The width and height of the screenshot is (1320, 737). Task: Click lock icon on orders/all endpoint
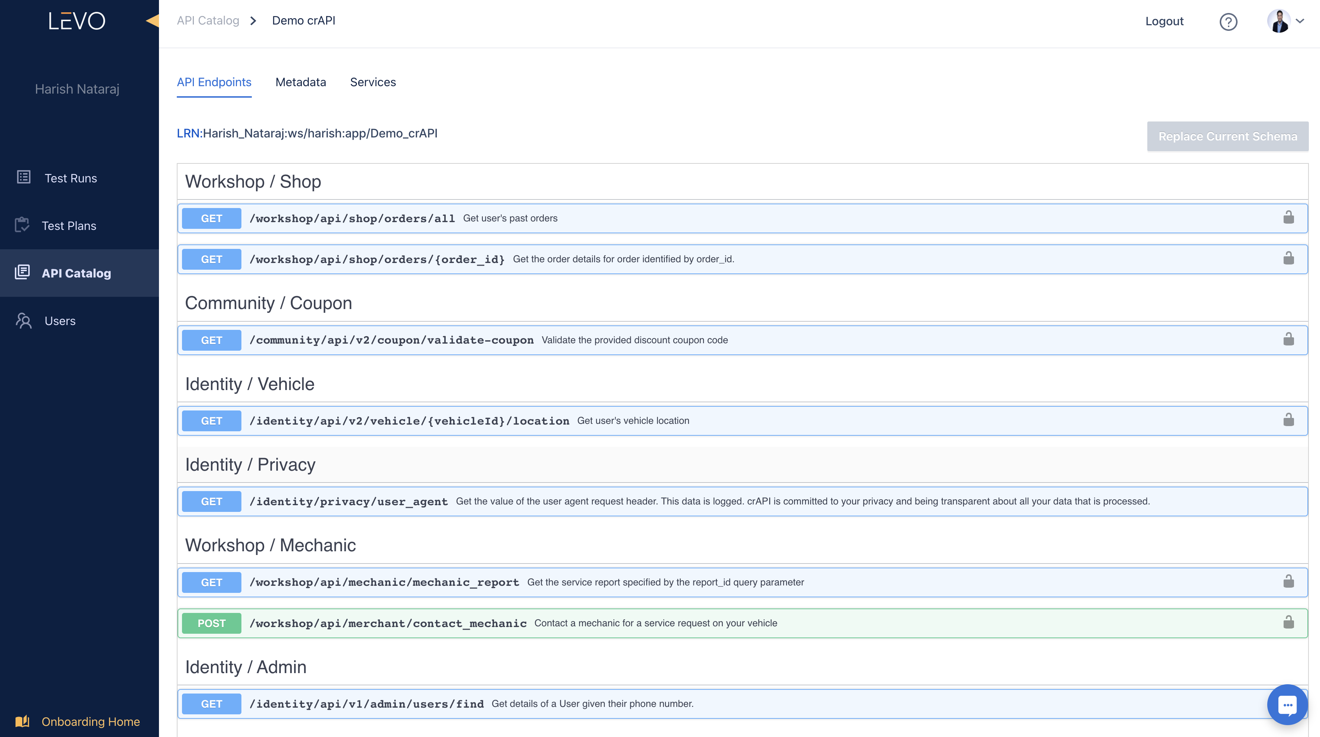point(1288,217)
